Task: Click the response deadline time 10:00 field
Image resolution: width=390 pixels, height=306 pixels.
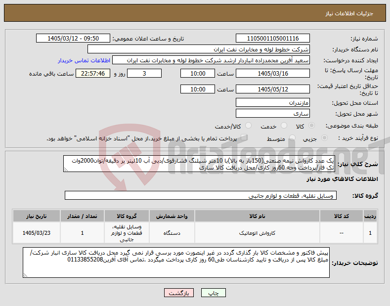Action: click(198, 73)
